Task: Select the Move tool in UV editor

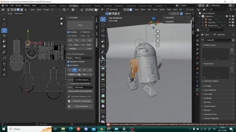Action: click(x=4, y=30)
